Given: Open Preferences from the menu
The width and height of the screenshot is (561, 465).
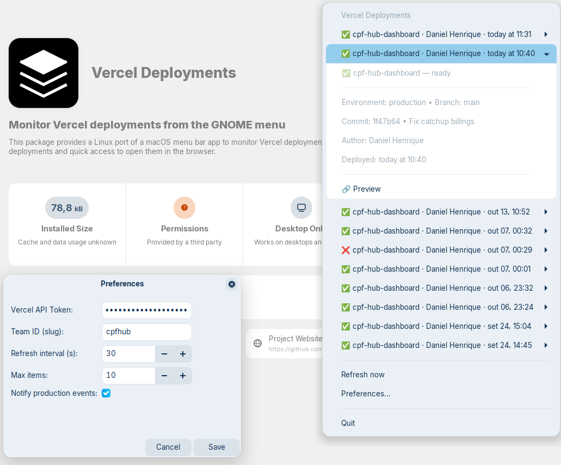Looking at the screenshot, I should point(365,393).
